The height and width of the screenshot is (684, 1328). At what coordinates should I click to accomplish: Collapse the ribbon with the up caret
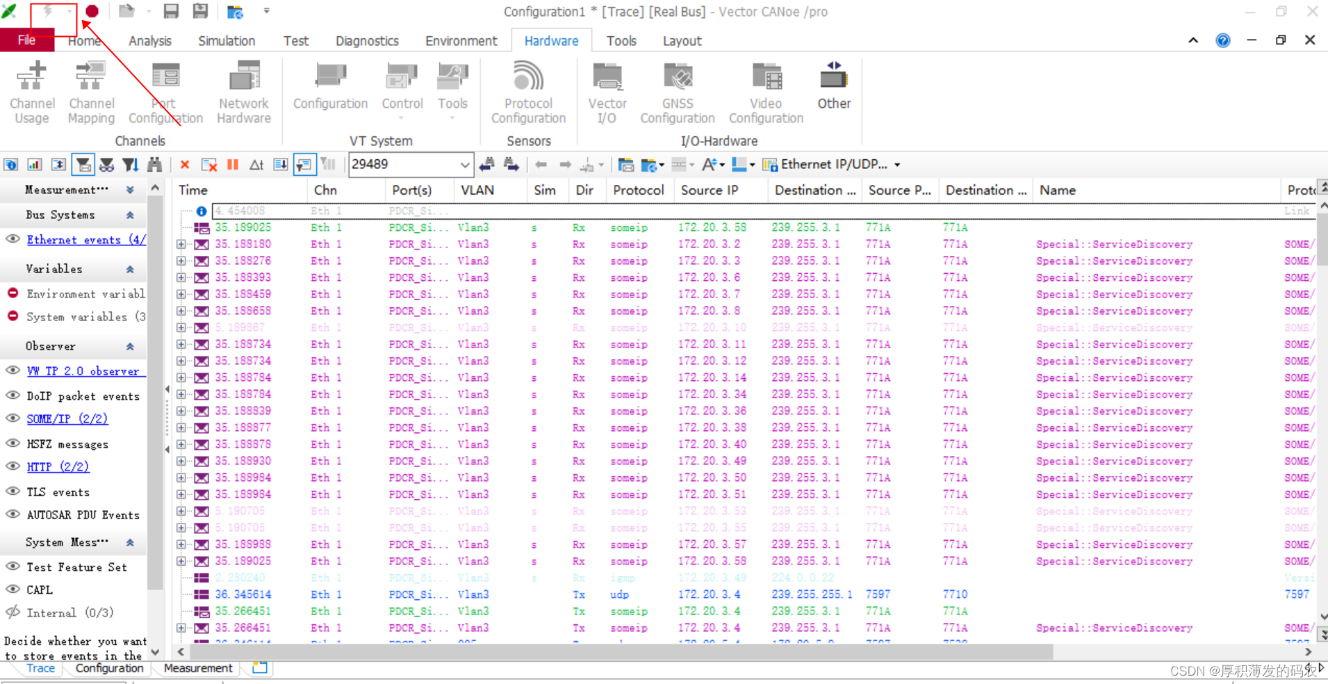pos(1193,40)
